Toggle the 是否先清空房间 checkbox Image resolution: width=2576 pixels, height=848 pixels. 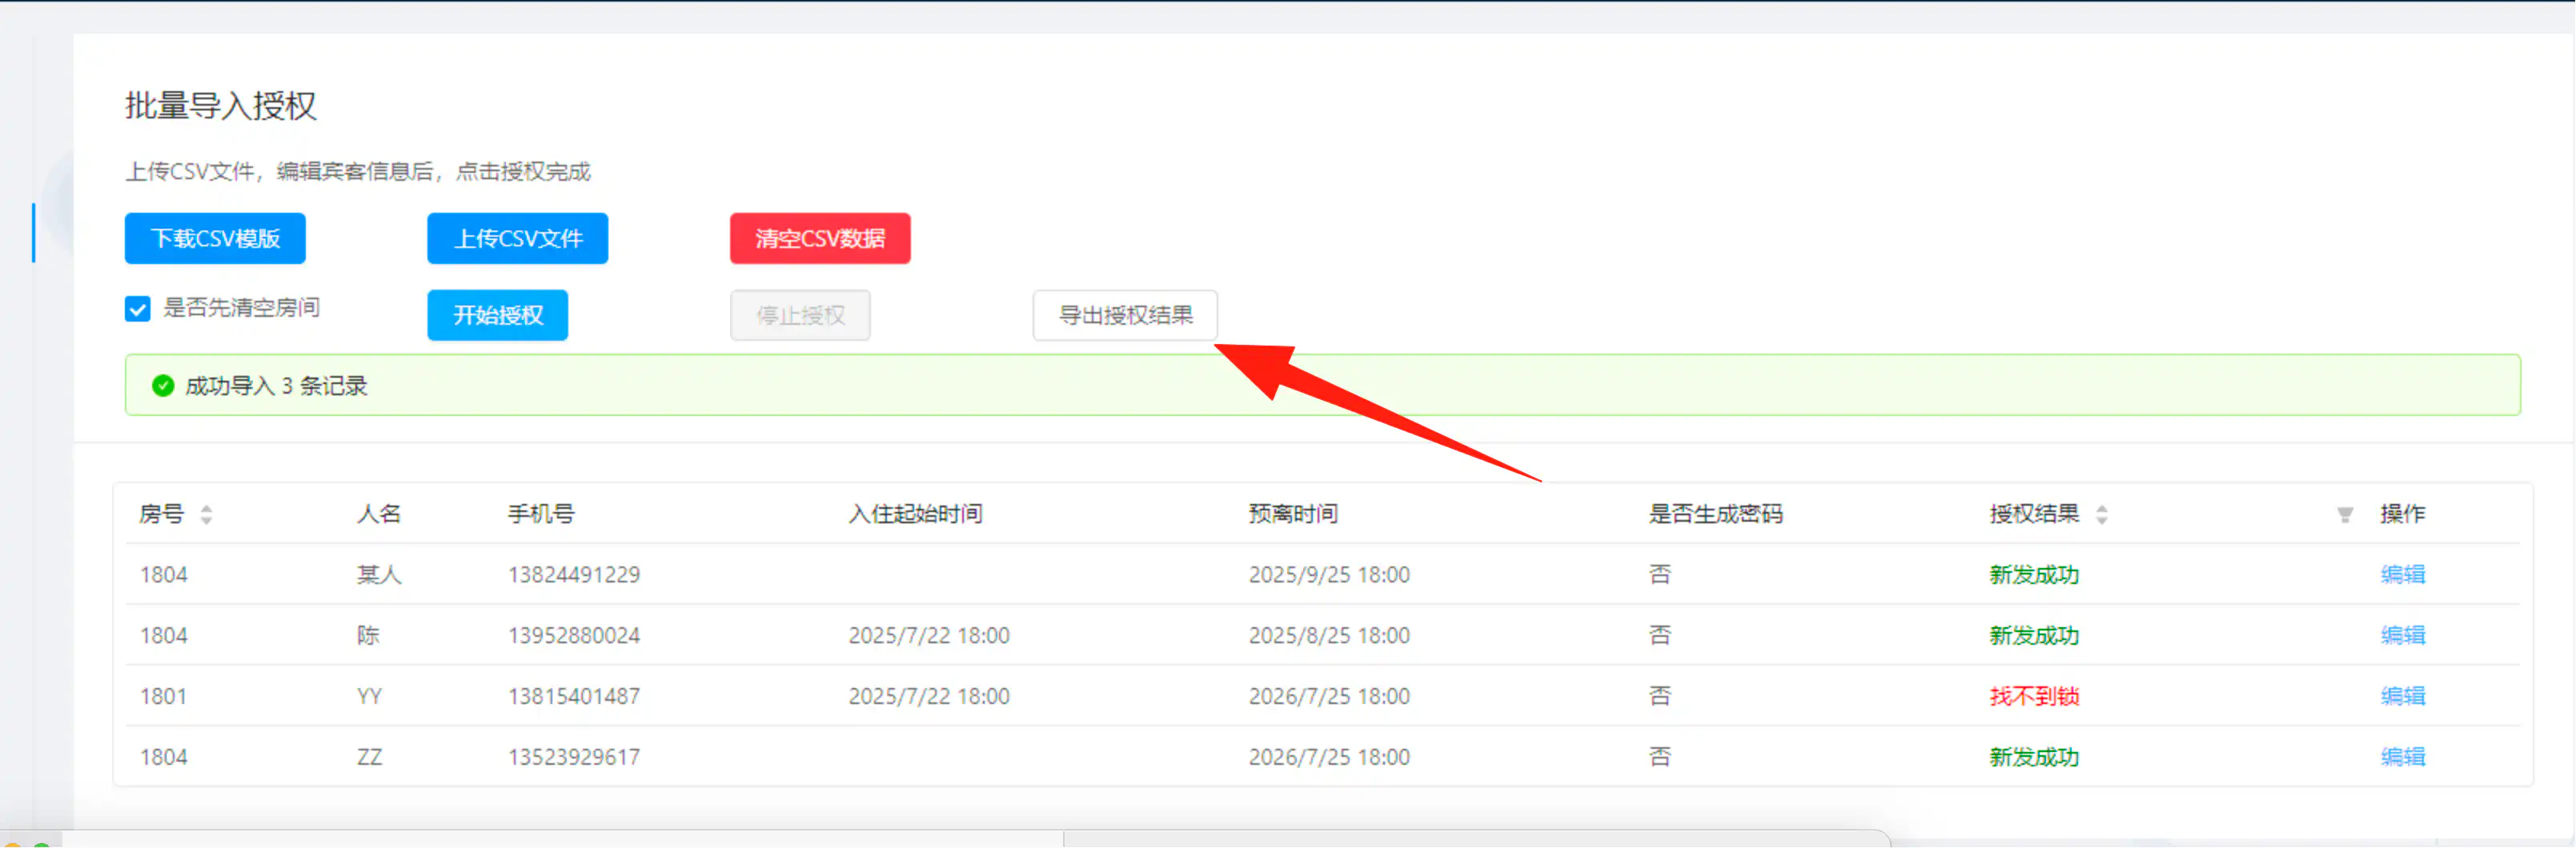pyautogui.click(x=138, y=309)
